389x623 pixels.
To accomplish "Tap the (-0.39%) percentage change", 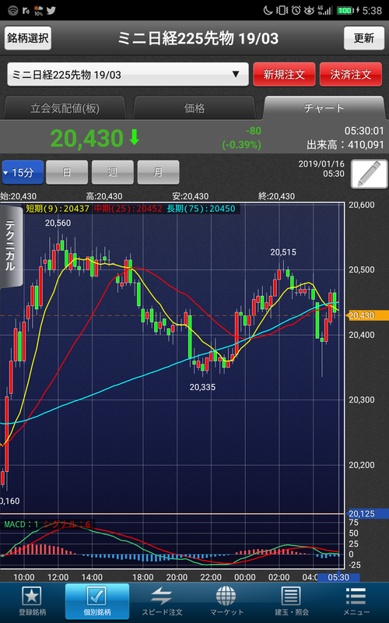I will tap(241, 145).
